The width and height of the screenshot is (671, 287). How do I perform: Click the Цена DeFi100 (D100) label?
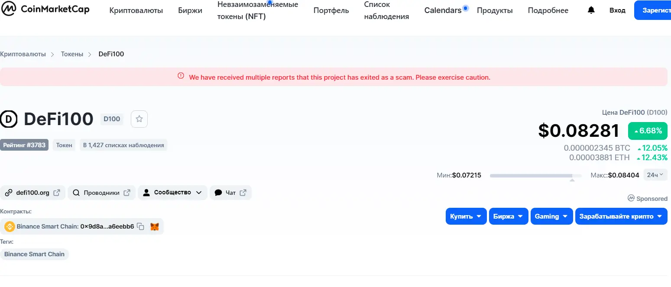635,112
